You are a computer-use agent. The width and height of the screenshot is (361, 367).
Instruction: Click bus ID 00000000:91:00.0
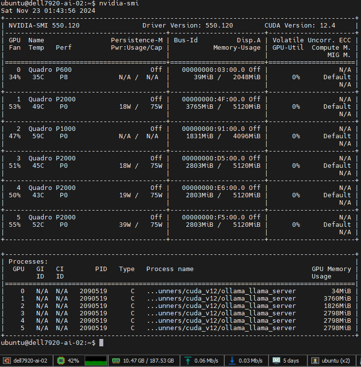click(213, 129)
